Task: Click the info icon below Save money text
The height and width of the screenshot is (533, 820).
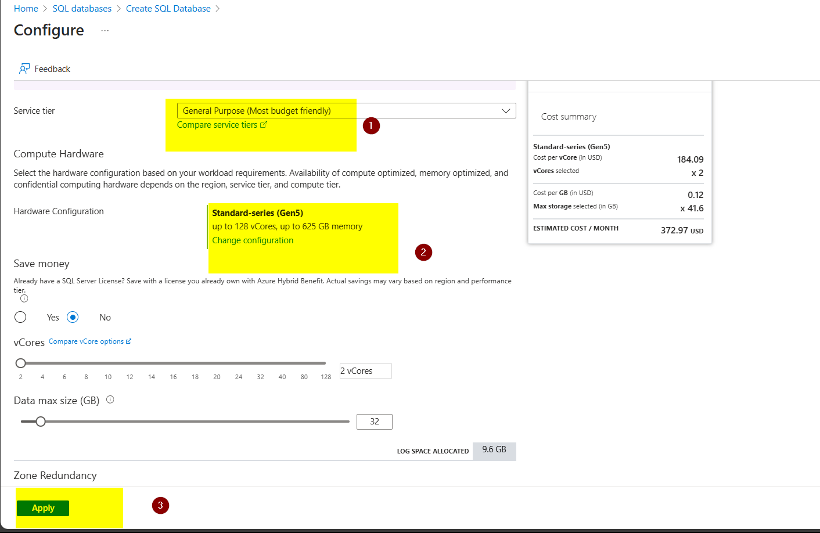Action: tap(24, 298)
